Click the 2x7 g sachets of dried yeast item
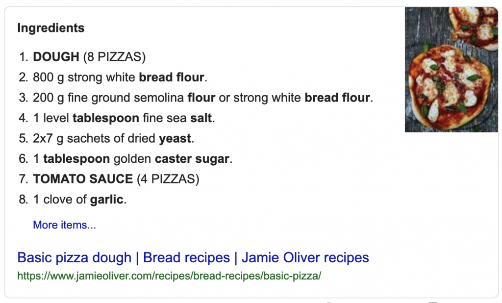 tap(113, 138)
